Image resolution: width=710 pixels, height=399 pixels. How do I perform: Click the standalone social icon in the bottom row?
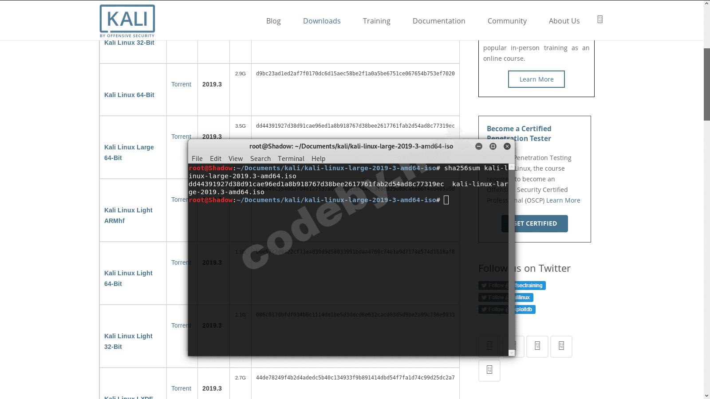[x=489, y=370]
